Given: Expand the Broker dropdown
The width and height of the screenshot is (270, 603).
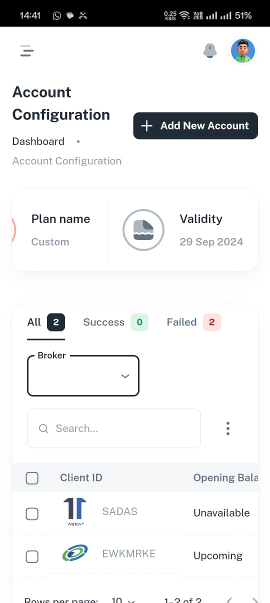Looking at the screenshot, I should pyautogui.click(x=83, y=376).
